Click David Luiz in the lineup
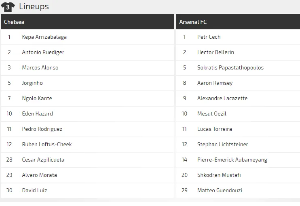 pos(34,191)
